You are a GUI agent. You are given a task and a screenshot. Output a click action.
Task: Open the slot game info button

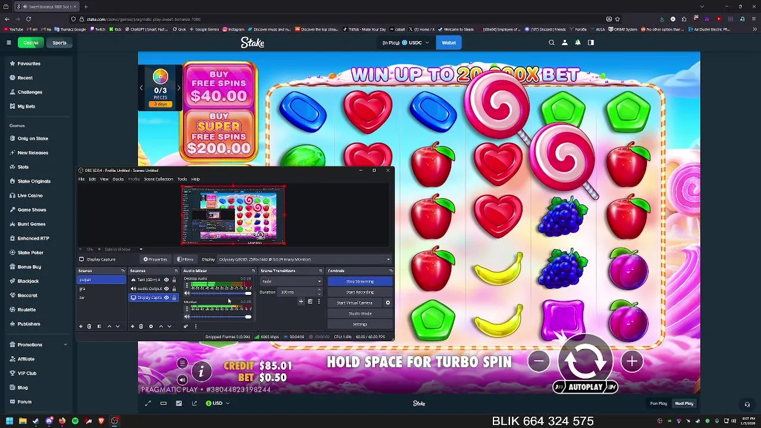[x=202, y=372]
